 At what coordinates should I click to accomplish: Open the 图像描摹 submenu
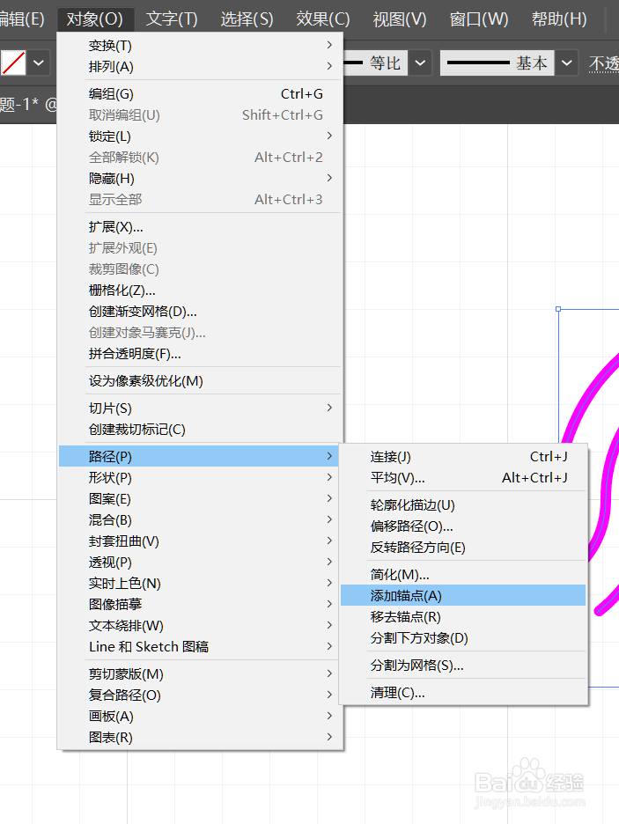[200, 604]
